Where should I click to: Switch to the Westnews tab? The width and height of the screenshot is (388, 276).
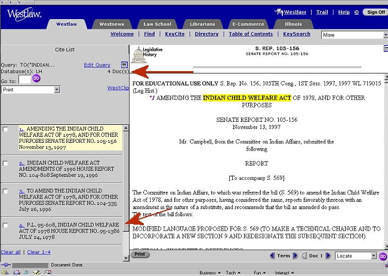(x=112, y=24)
